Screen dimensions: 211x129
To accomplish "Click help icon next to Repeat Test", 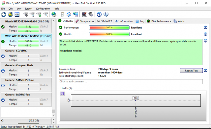I will pyautogui.click(x=205, y=71).
